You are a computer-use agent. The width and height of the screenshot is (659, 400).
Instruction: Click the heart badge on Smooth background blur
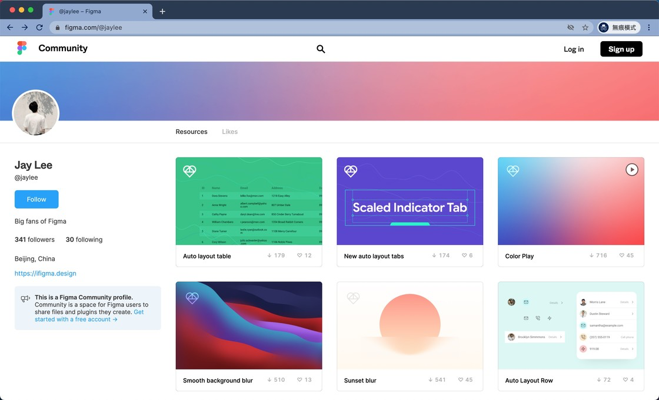192,298
